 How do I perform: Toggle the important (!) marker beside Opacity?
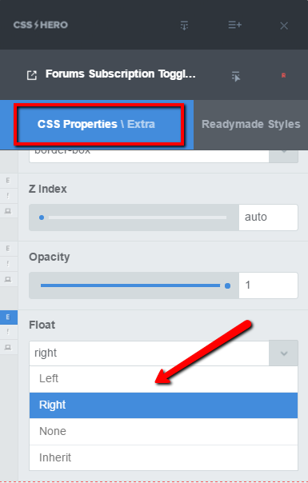point(8,264)
